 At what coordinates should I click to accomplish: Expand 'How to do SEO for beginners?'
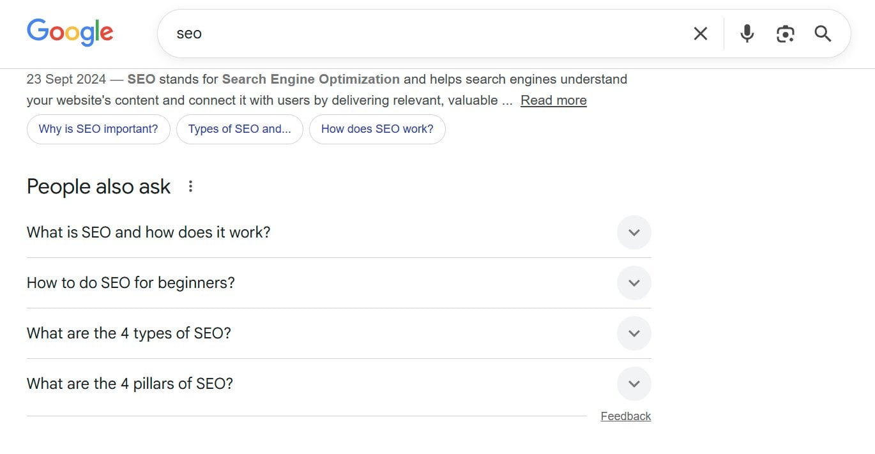tap(634, 282)
